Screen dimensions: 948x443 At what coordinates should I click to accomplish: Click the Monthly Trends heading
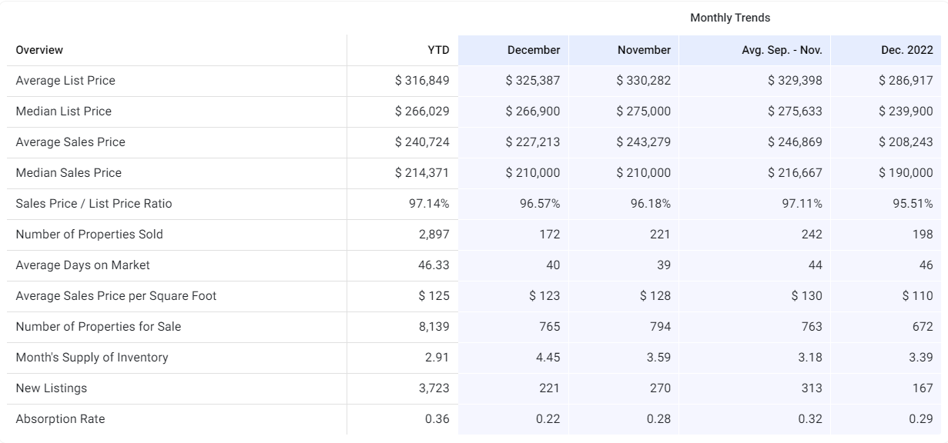729,18
